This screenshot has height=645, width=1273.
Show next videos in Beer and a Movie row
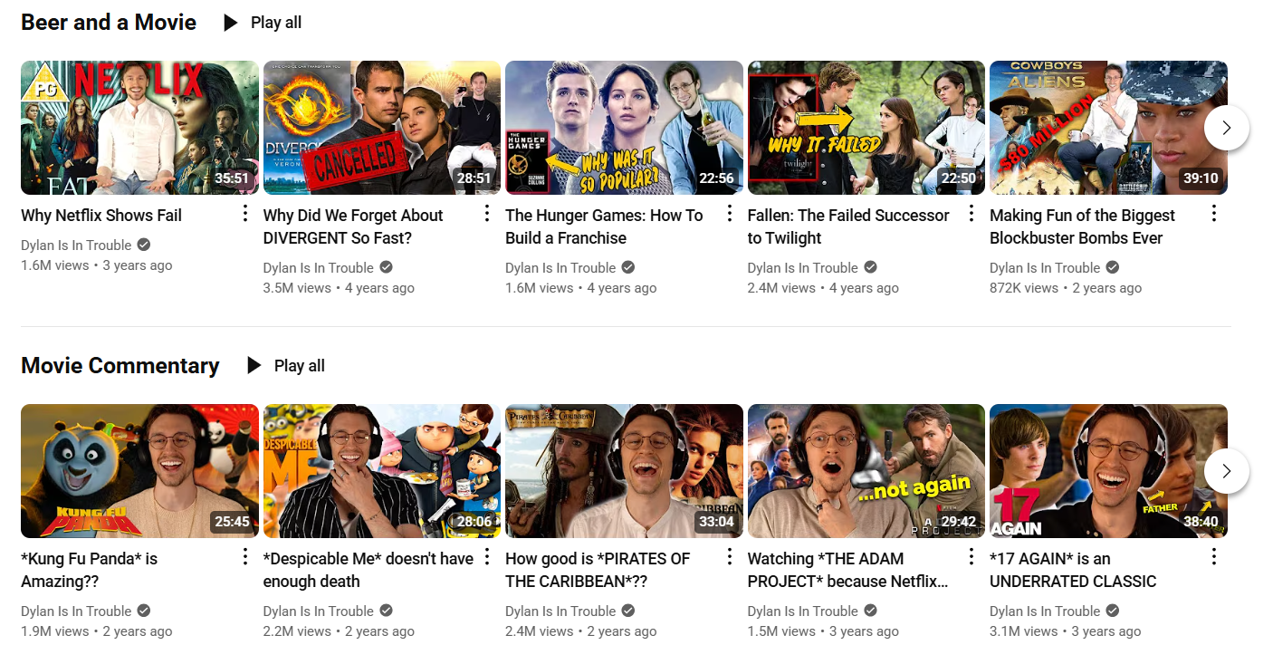[1227, 128]
